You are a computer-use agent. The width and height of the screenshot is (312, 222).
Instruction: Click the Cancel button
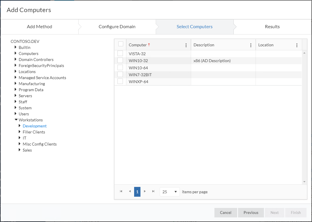[225, 213]
